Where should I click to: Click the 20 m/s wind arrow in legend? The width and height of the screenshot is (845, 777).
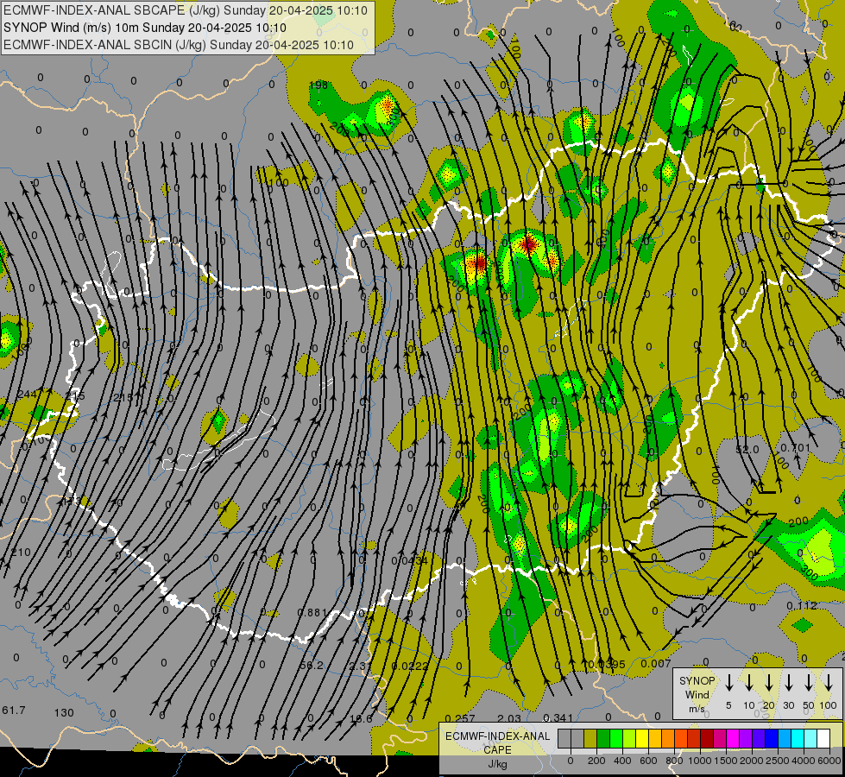coord(768,682)
